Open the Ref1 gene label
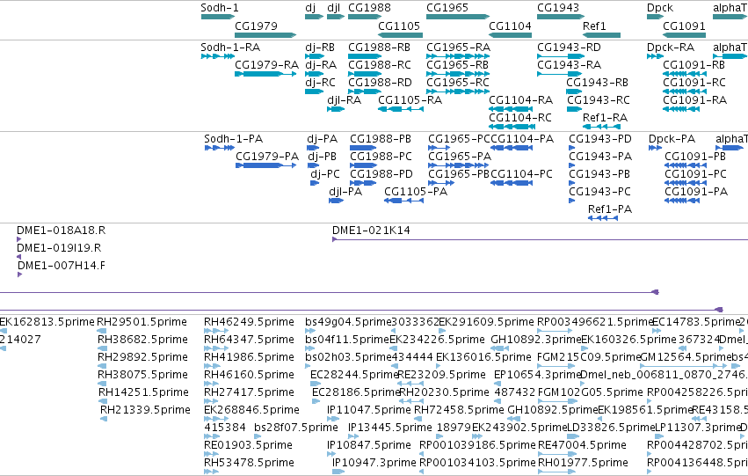 [x=594, y=26]
